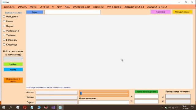Enable the Кладбища layer checkbox
Screen dimensions: 196x110
click(4, 45)
